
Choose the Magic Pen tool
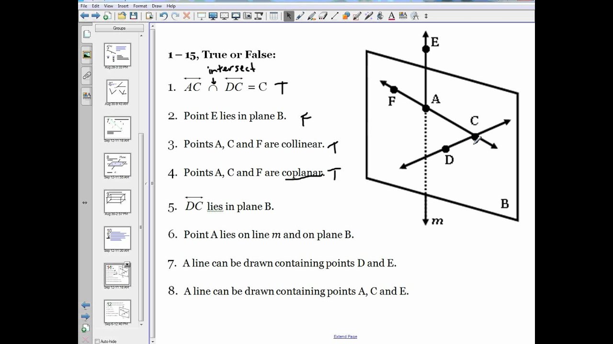coord(369,16)
